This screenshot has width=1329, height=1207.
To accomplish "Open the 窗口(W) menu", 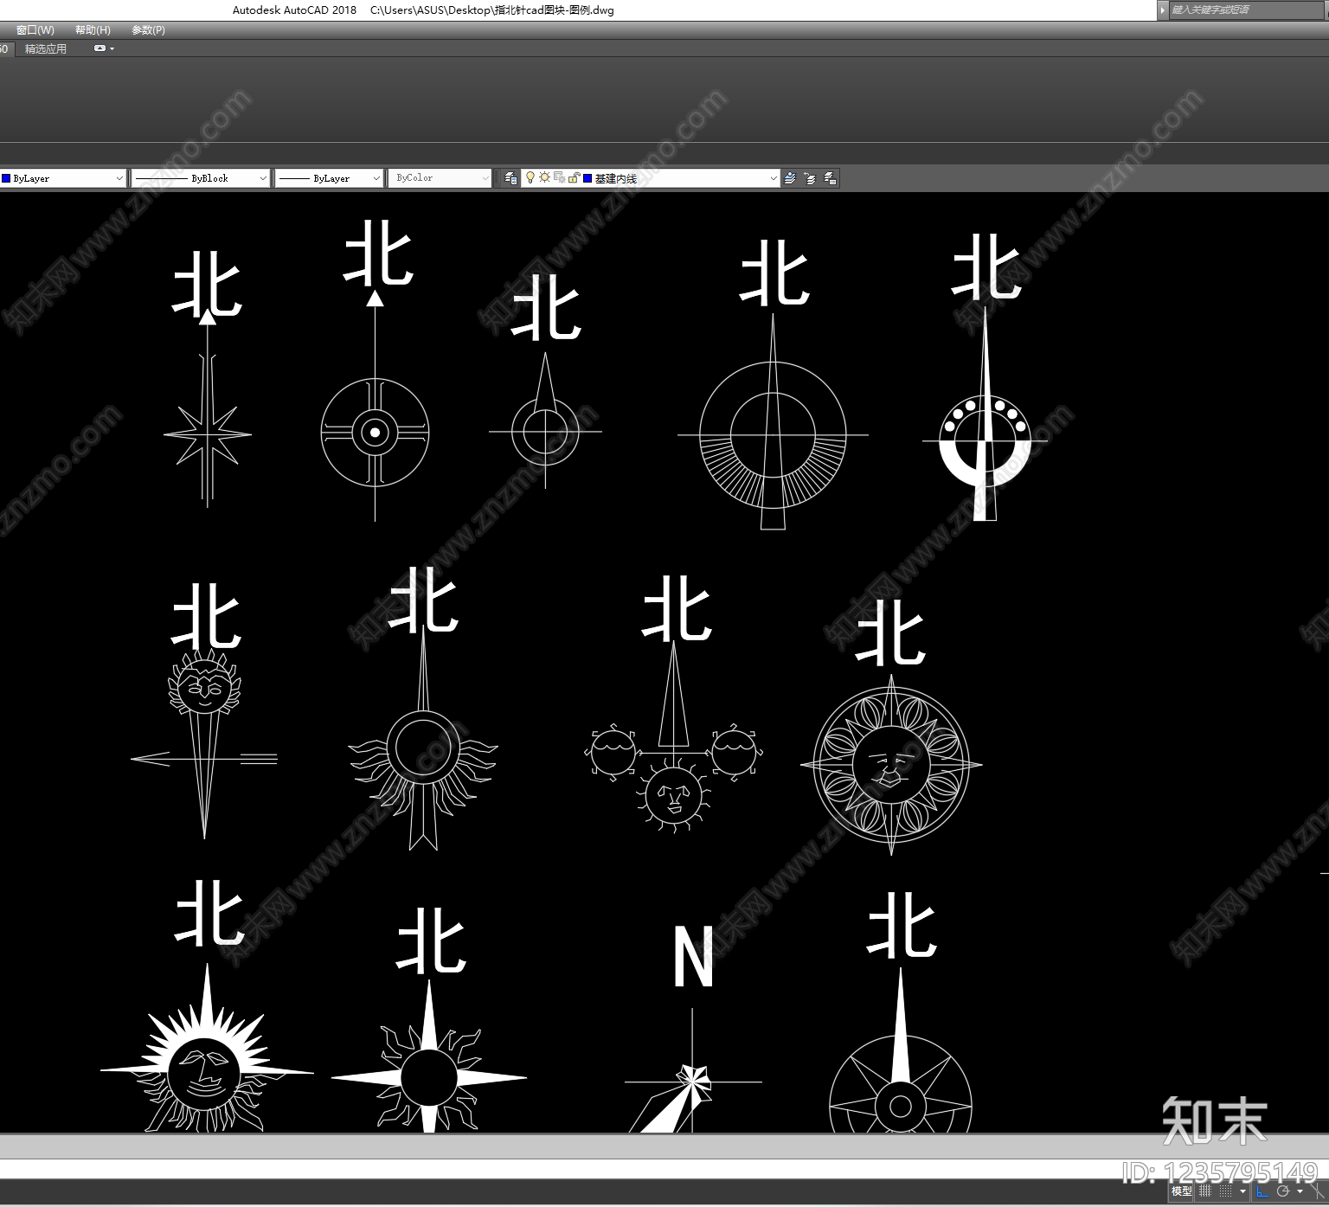I will pos(35,30).
